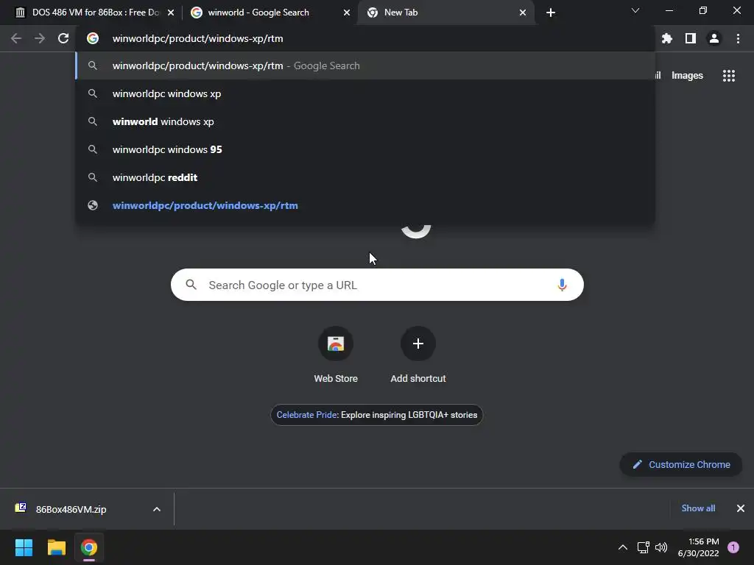
Task: Open Chrome's three-dot menu
Action: tap(738, 38)
